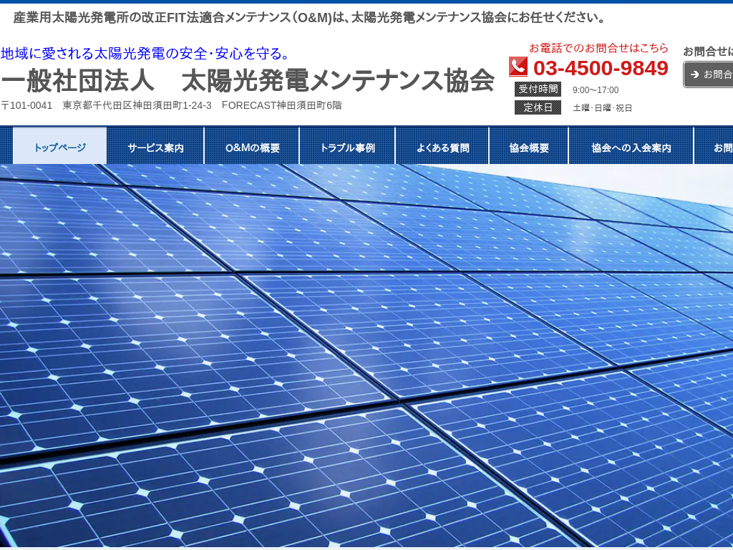Click the 太陽光発電メンテナンス協会 site title

247,81
